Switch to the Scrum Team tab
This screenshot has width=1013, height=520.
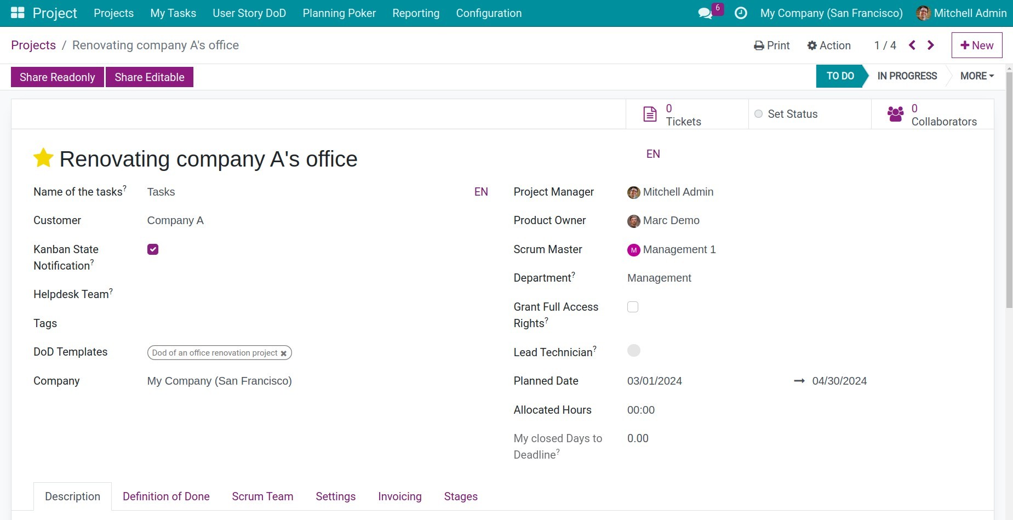pos(262,496)
